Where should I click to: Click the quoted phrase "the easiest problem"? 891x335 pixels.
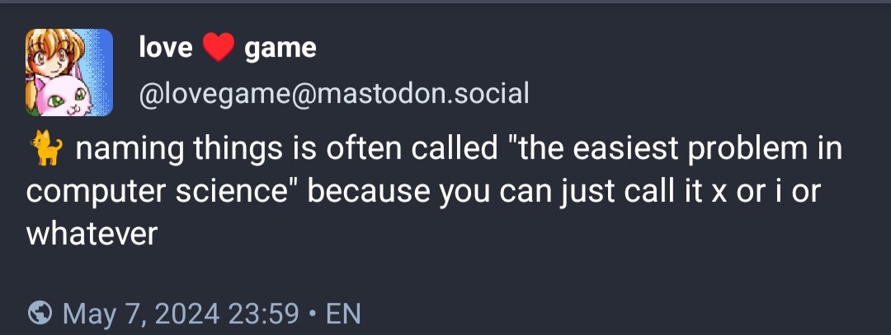pos(644,151)
